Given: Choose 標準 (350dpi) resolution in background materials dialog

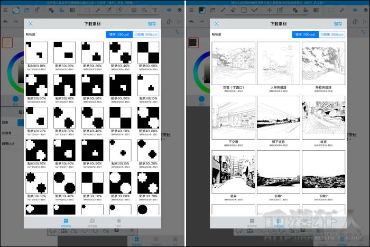Looking at the screenshot, I should pyautogui.click(x=306, y=34).
